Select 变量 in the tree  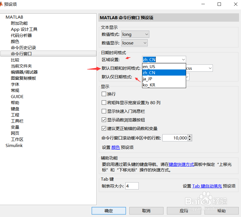point(15,127)
